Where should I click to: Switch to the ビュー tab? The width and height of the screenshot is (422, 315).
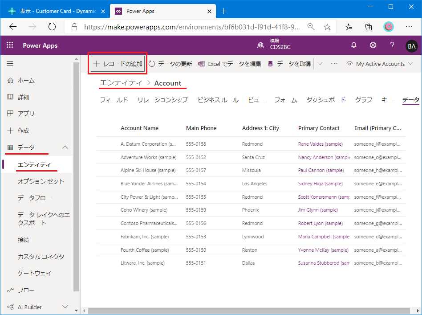256,100
